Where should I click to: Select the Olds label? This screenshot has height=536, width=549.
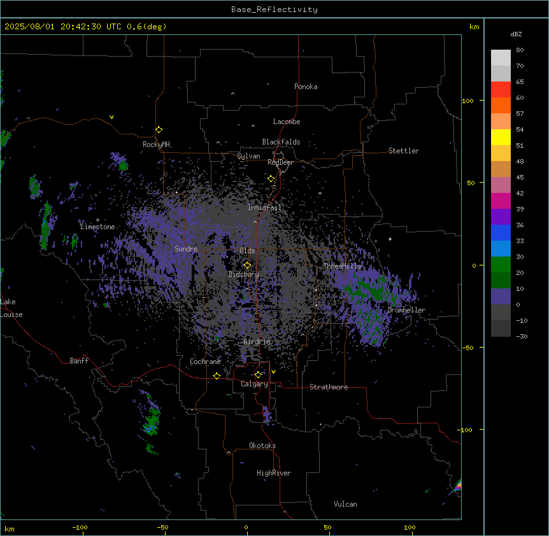click(x=247, y=251)
